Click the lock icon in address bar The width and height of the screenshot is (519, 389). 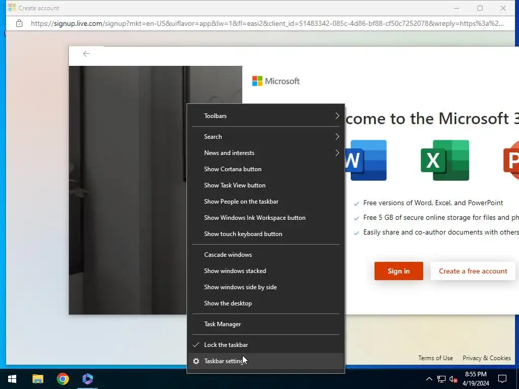(x=19, y=23)
